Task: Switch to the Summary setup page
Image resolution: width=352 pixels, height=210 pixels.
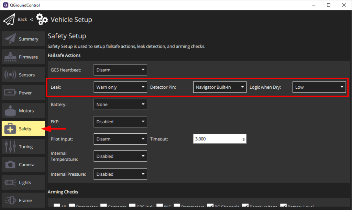Action: click(x=23, y=39)
